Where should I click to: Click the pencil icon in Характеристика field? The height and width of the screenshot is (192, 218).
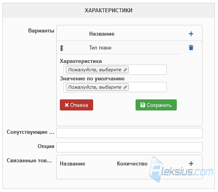125,70
